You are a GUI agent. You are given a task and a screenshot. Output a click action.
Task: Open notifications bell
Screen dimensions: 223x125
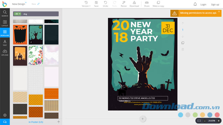pyautogui.click(x=195, y=4)
